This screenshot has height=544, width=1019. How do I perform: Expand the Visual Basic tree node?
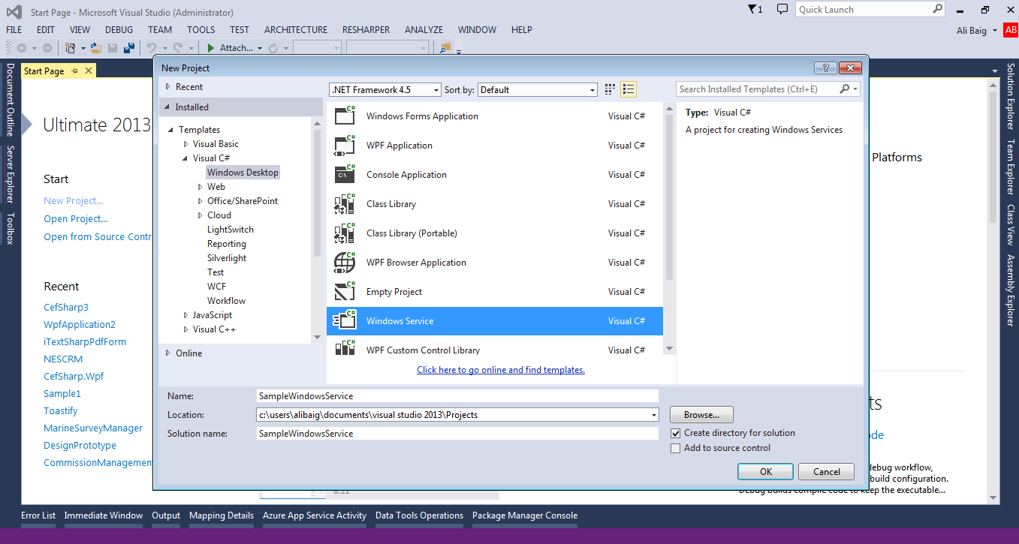coord(186,144)
